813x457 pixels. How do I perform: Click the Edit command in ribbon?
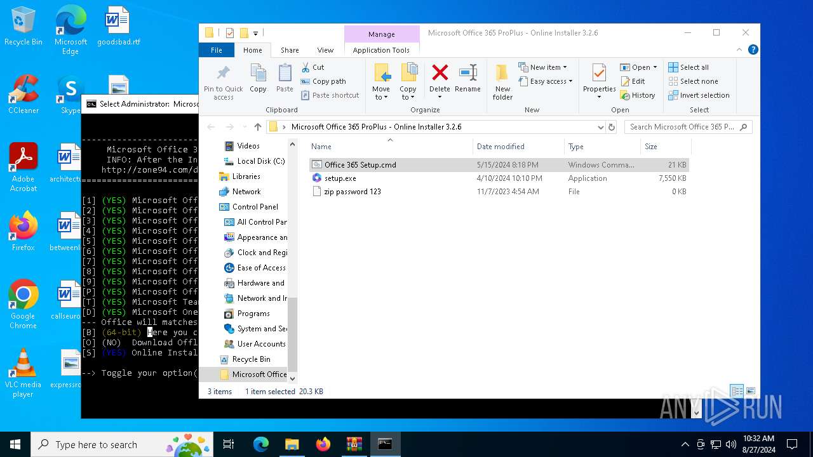[633, 81]
